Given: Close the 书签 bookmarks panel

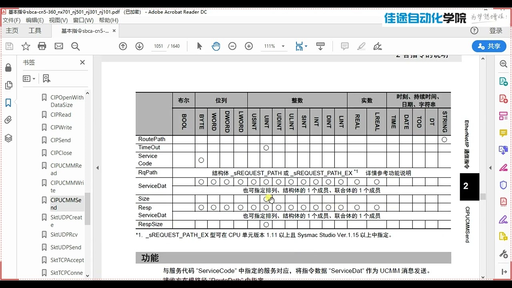Looking at the screenshot, I should [82, 62].
